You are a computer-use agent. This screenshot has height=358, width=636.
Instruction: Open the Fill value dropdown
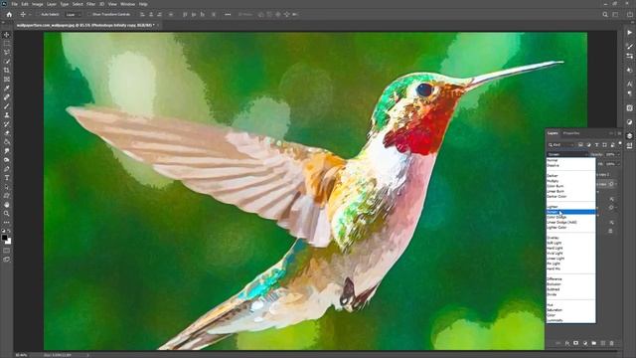click(618, 164)
